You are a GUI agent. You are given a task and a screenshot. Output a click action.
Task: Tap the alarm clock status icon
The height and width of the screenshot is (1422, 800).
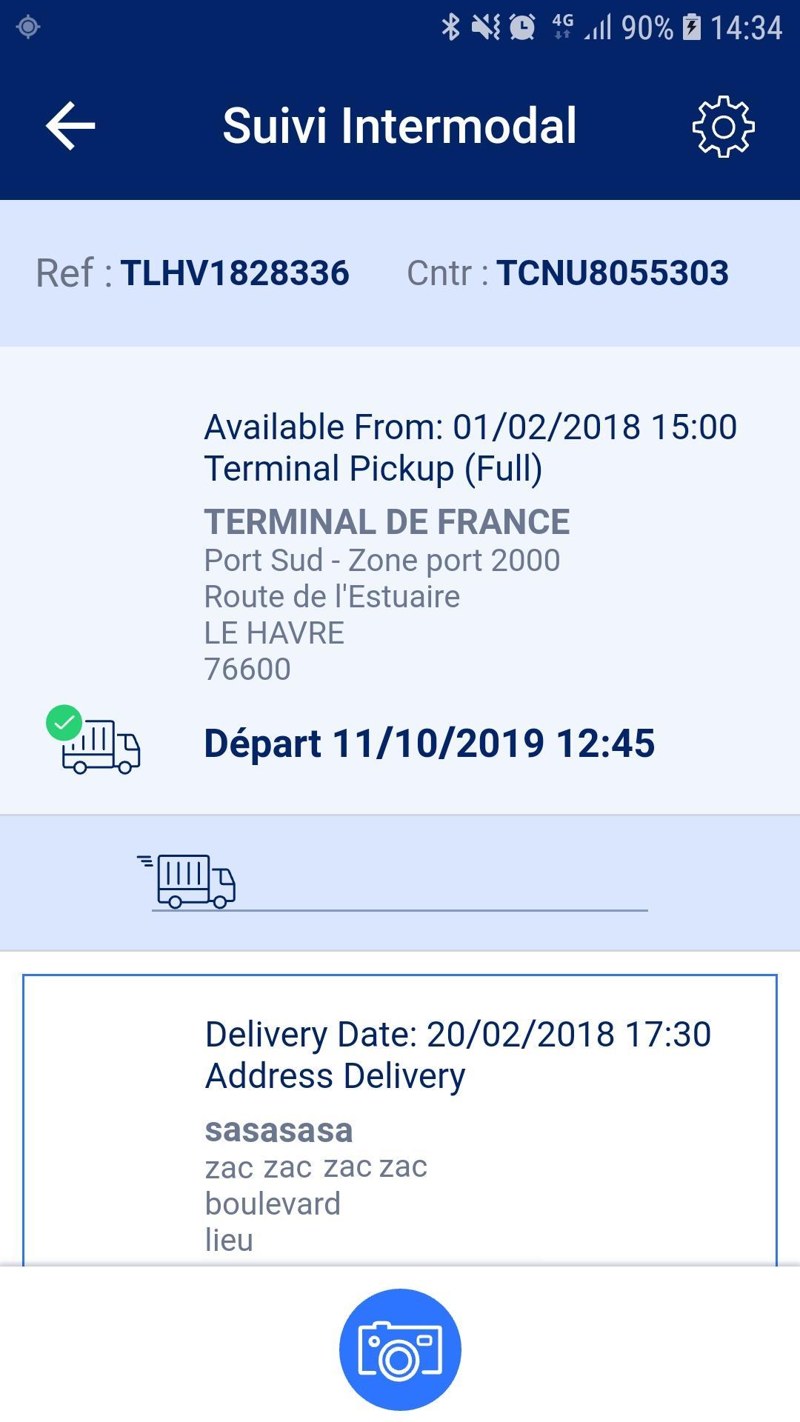pos(522,27)
